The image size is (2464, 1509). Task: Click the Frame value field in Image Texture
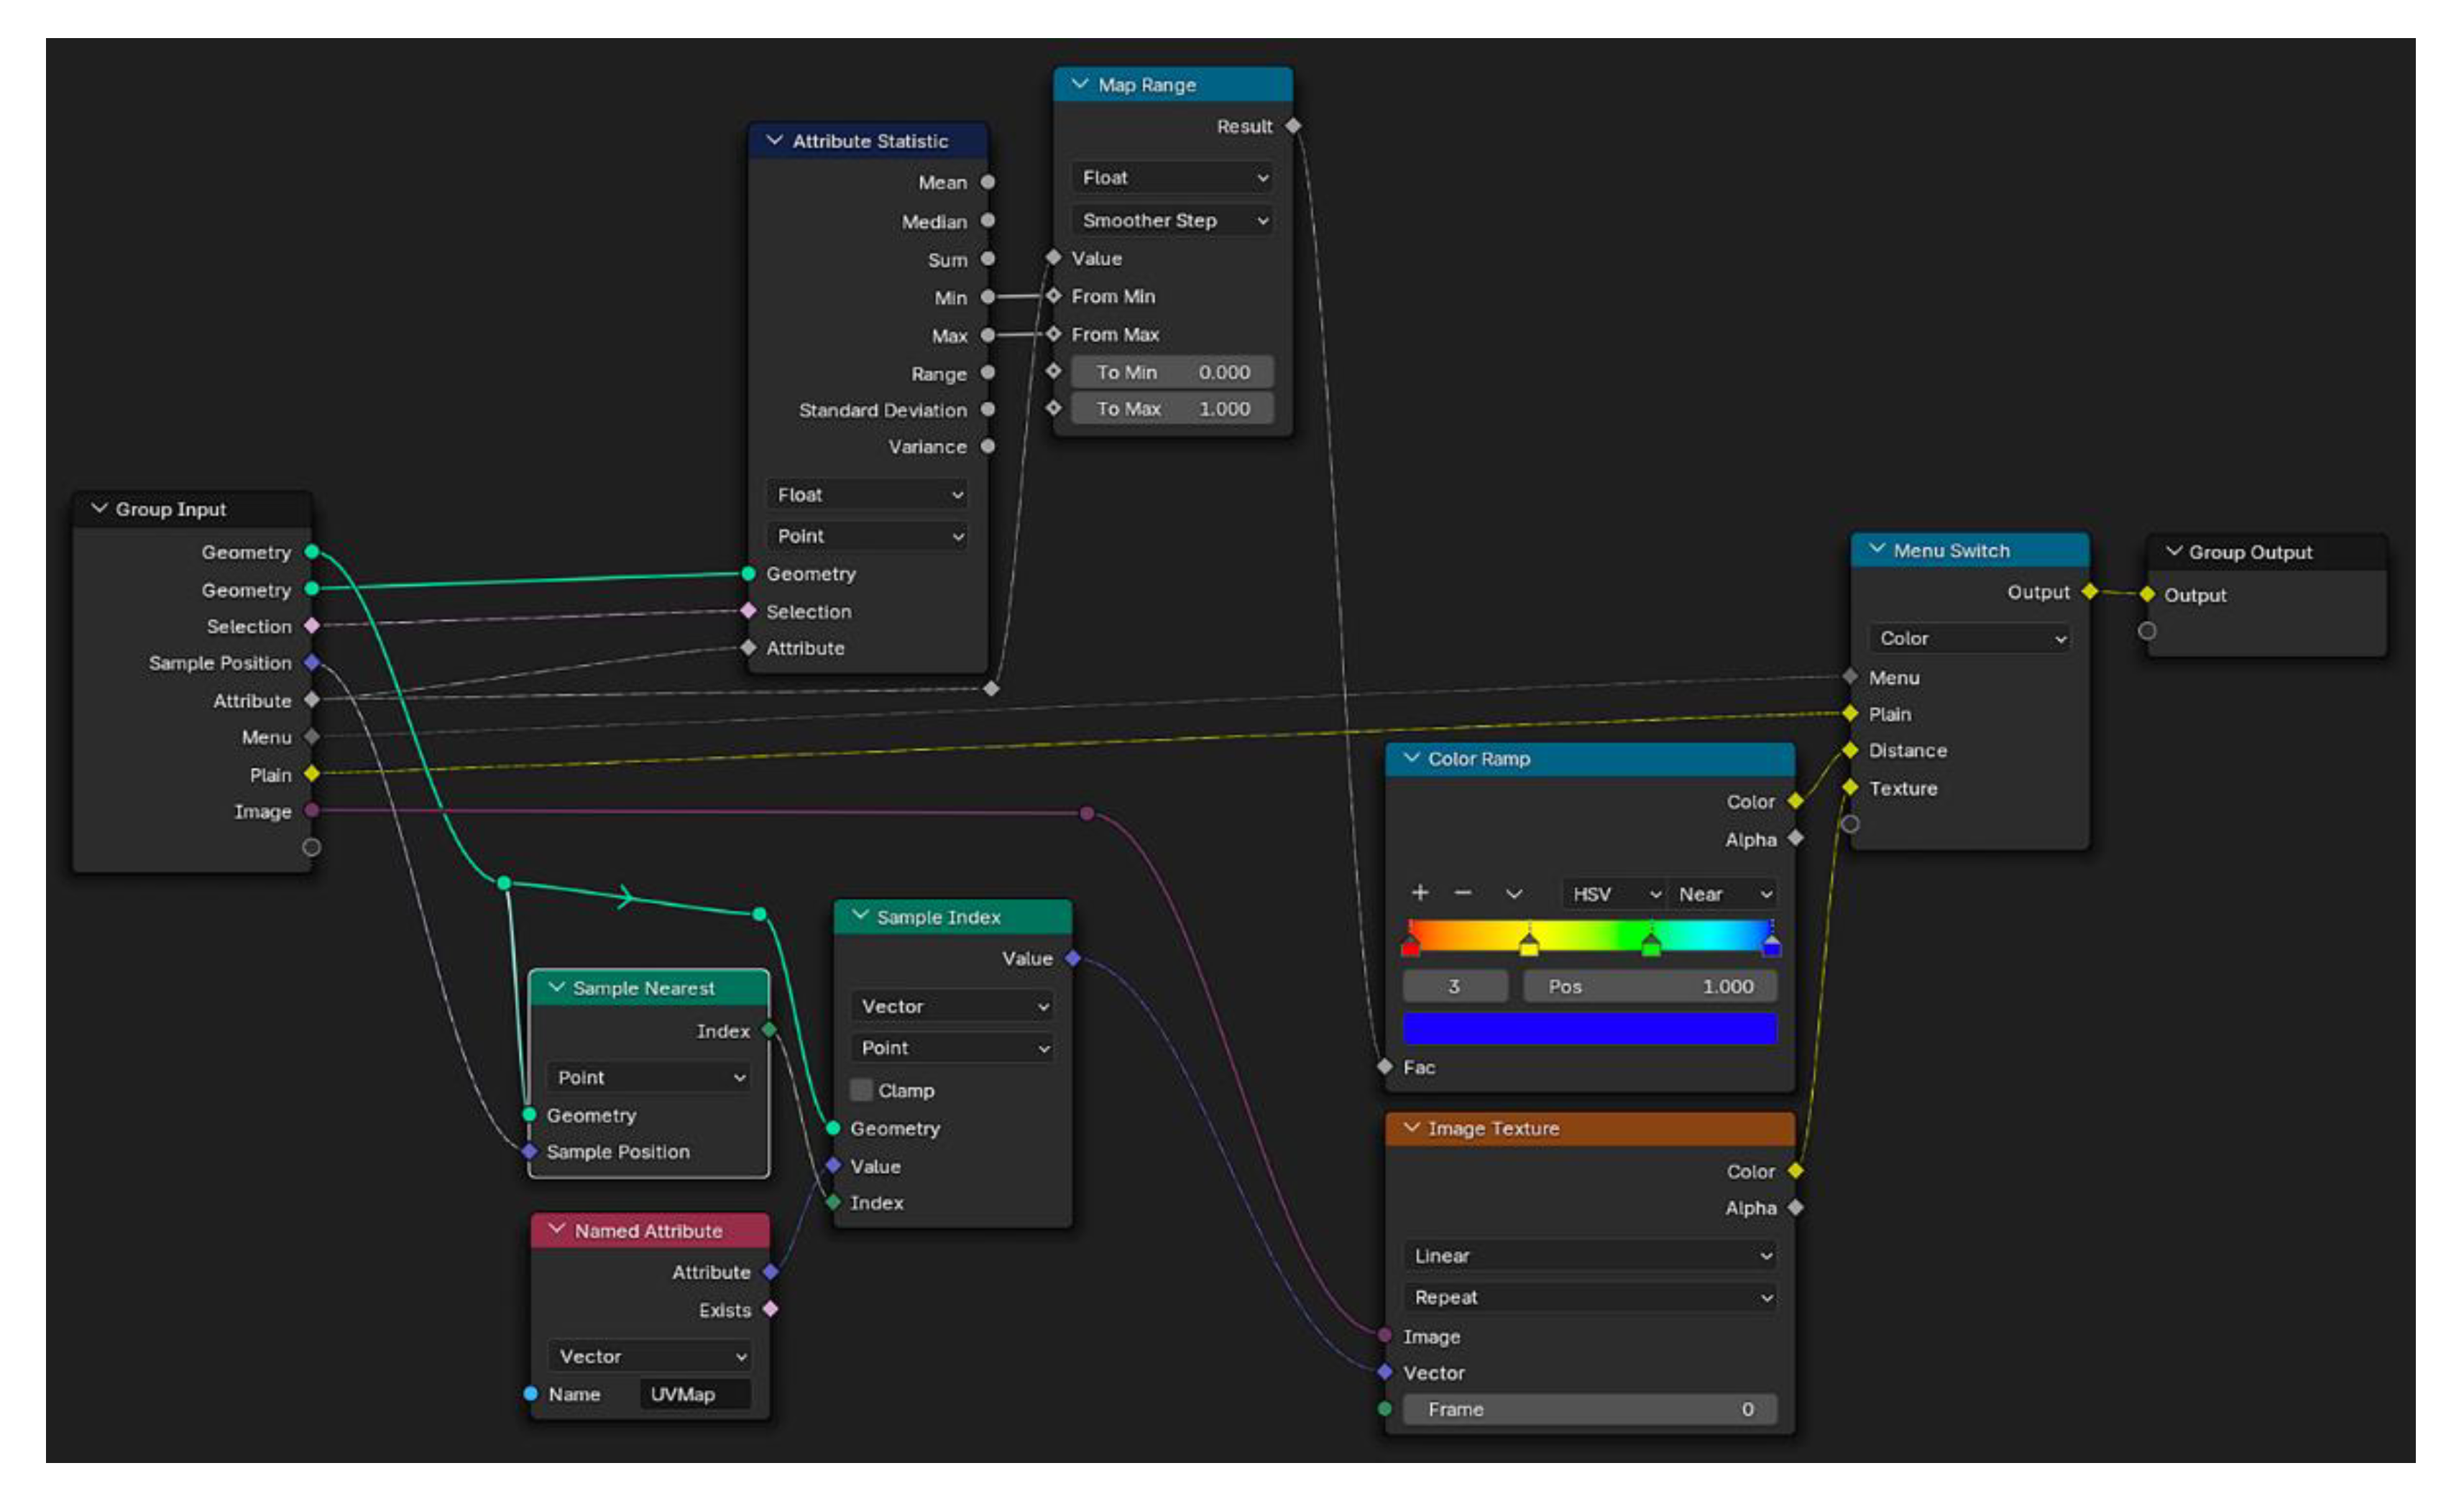[1589, 1409]
